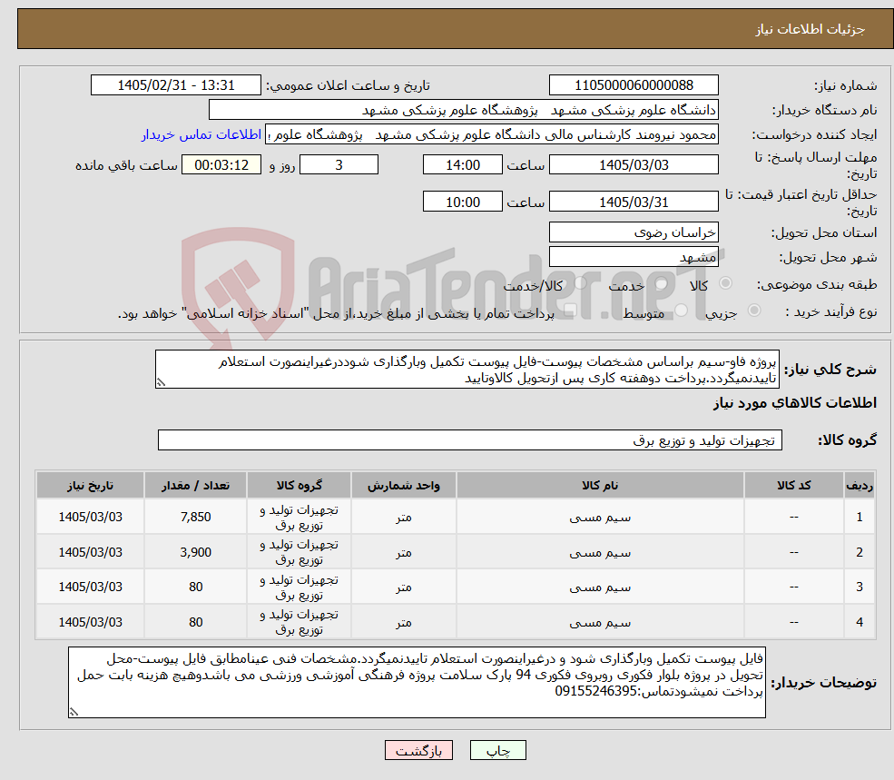Click row number 4 cell

[x=860, y=622]
